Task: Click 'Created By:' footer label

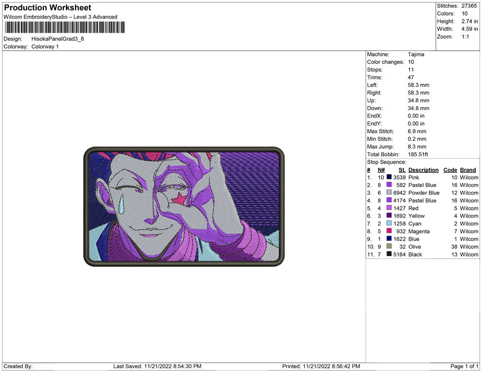Action: click(18, 366)
